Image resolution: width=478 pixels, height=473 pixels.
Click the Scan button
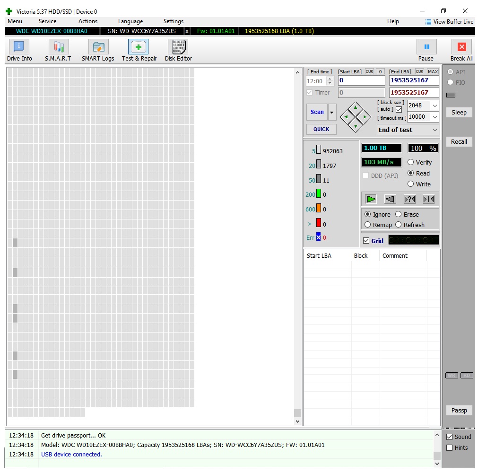pyautogui.click(x=317, y=112)
